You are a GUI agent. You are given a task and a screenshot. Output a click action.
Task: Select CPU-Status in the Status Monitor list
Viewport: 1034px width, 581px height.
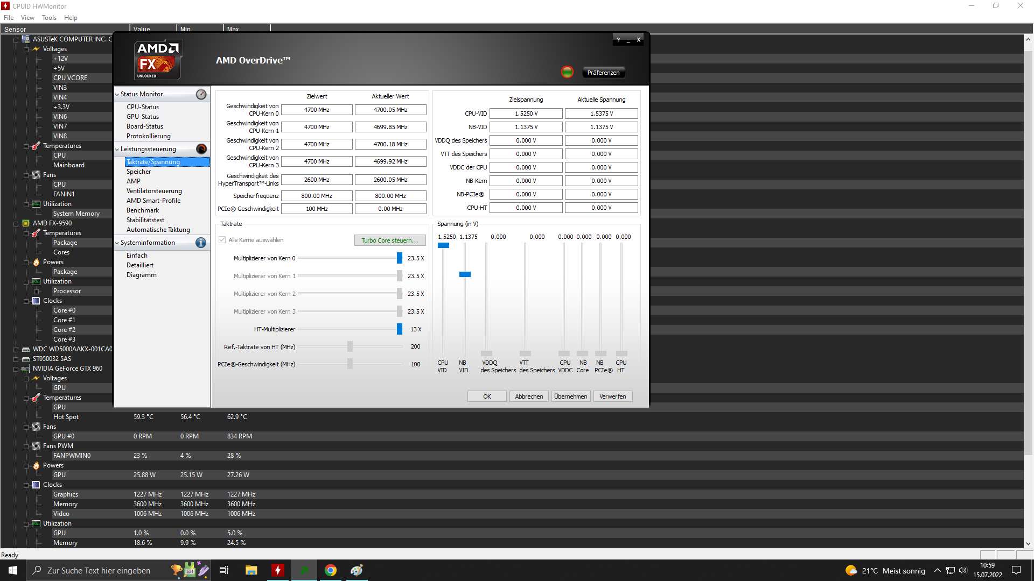[143, 107]
